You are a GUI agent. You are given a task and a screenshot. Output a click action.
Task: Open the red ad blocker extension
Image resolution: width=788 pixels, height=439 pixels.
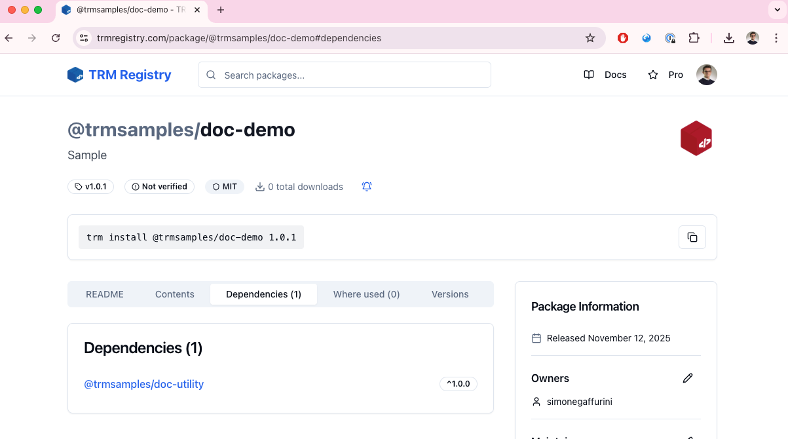(623, 38)
